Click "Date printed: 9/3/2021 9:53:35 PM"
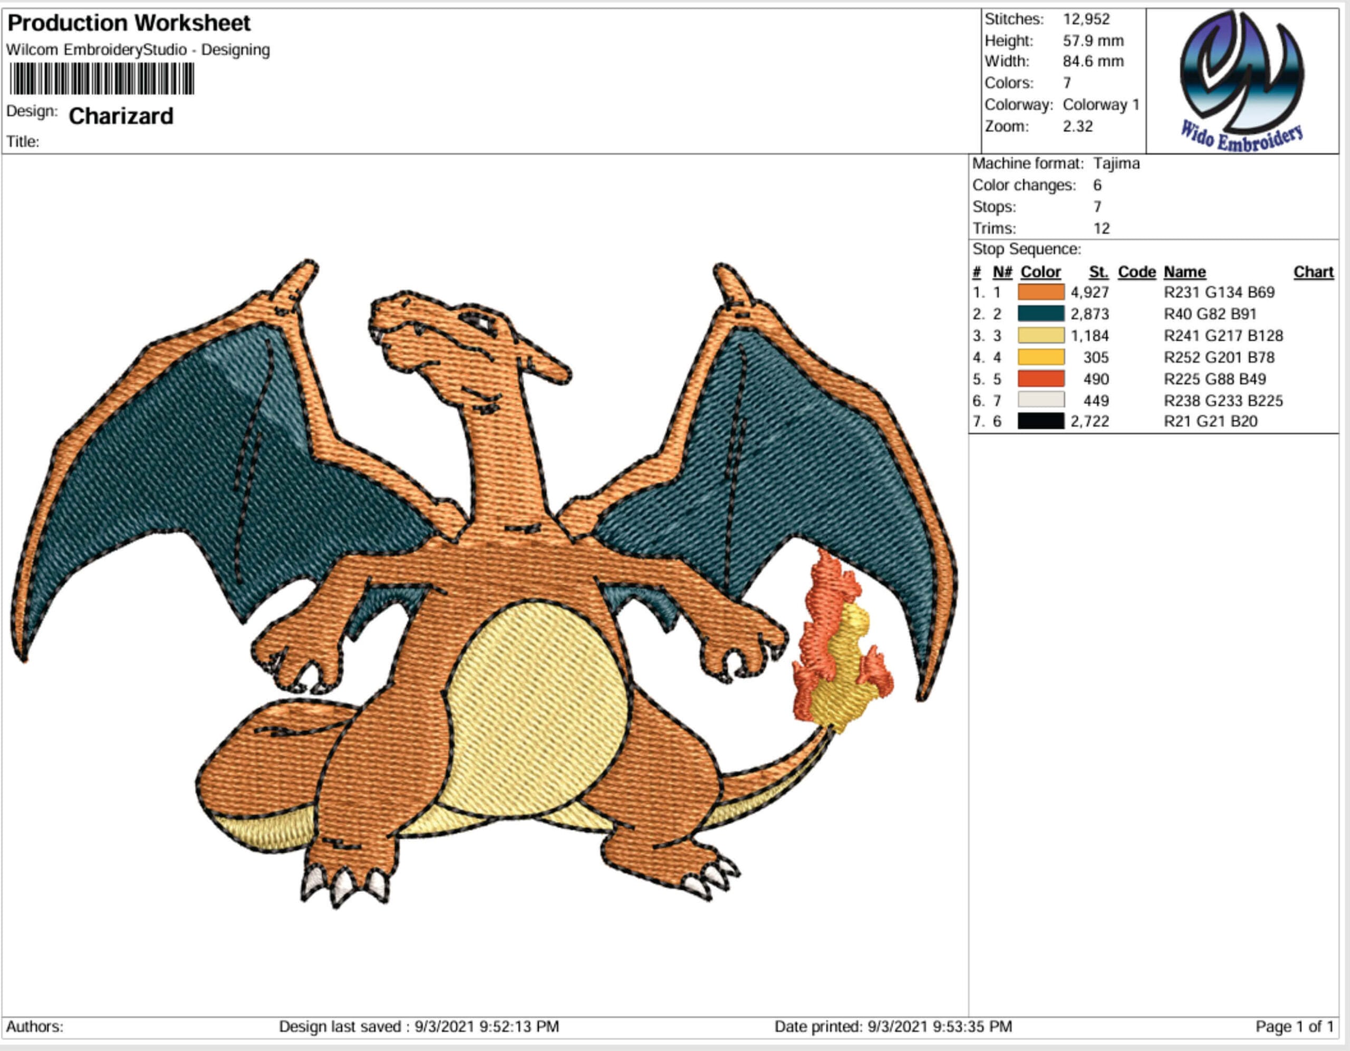 893,1026
